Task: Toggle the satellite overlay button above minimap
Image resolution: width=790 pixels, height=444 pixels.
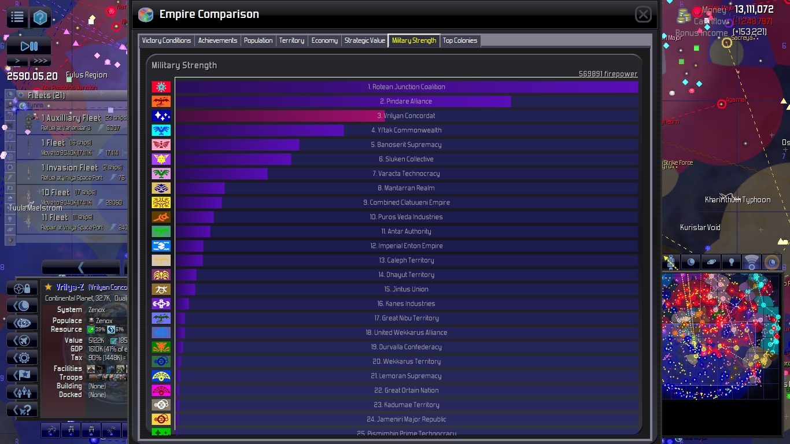Action: [x=671, y=262]
